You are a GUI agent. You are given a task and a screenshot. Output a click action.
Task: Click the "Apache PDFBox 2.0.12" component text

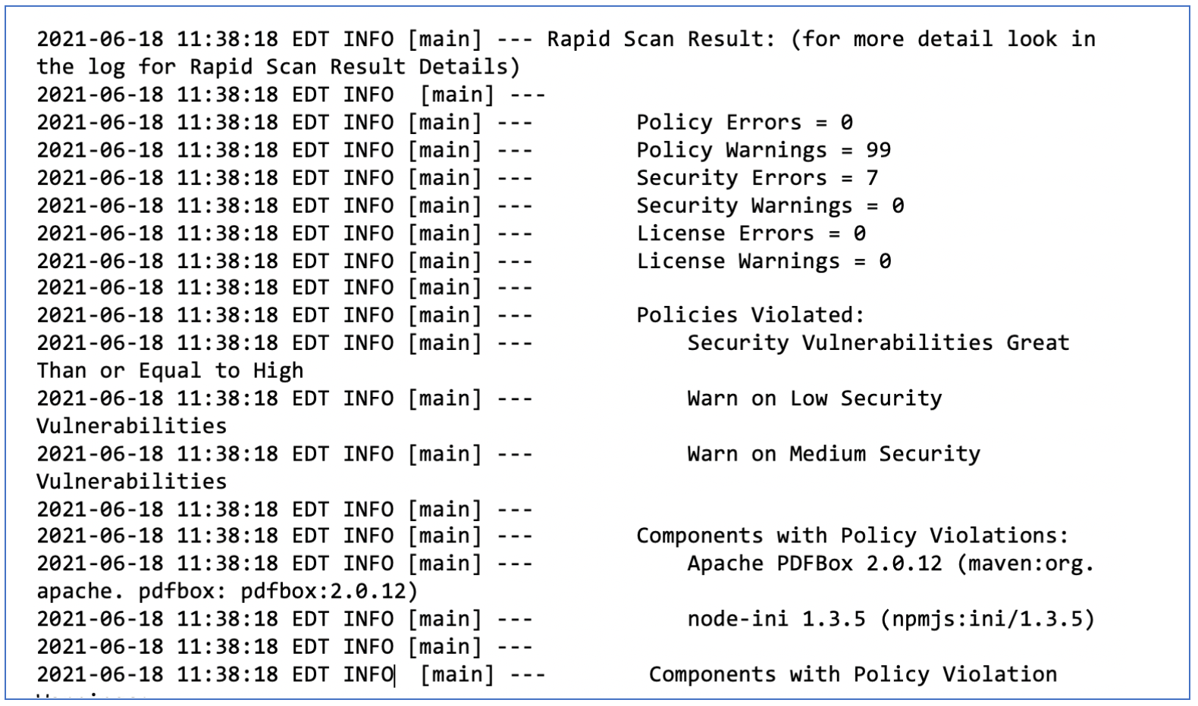[x=814, y=564]
